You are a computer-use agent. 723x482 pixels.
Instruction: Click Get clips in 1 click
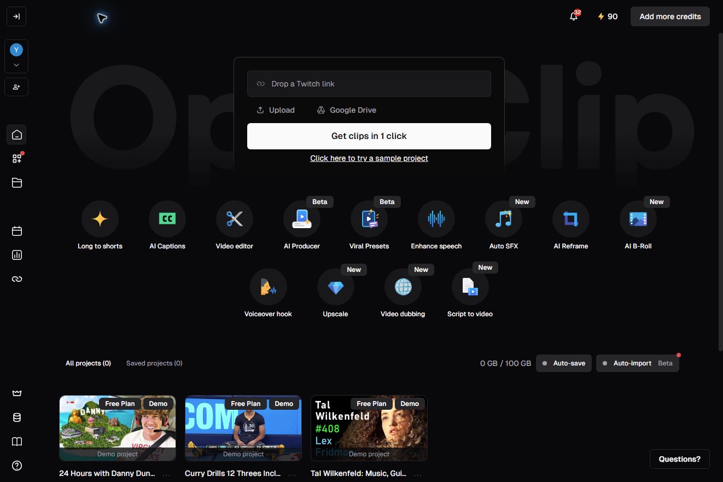click(x=369, y=136)
